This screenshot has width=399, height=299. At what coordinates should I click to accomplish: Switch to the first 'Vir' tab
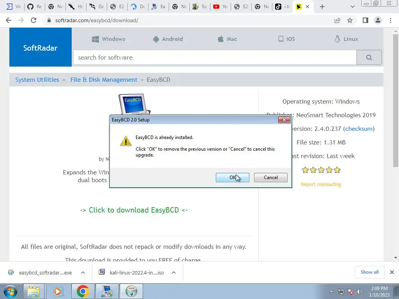[x=14, y=7]
